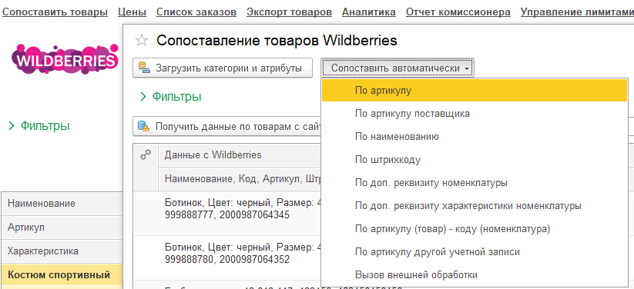Click database icon on Получить данные button

(x=143, y=126)
